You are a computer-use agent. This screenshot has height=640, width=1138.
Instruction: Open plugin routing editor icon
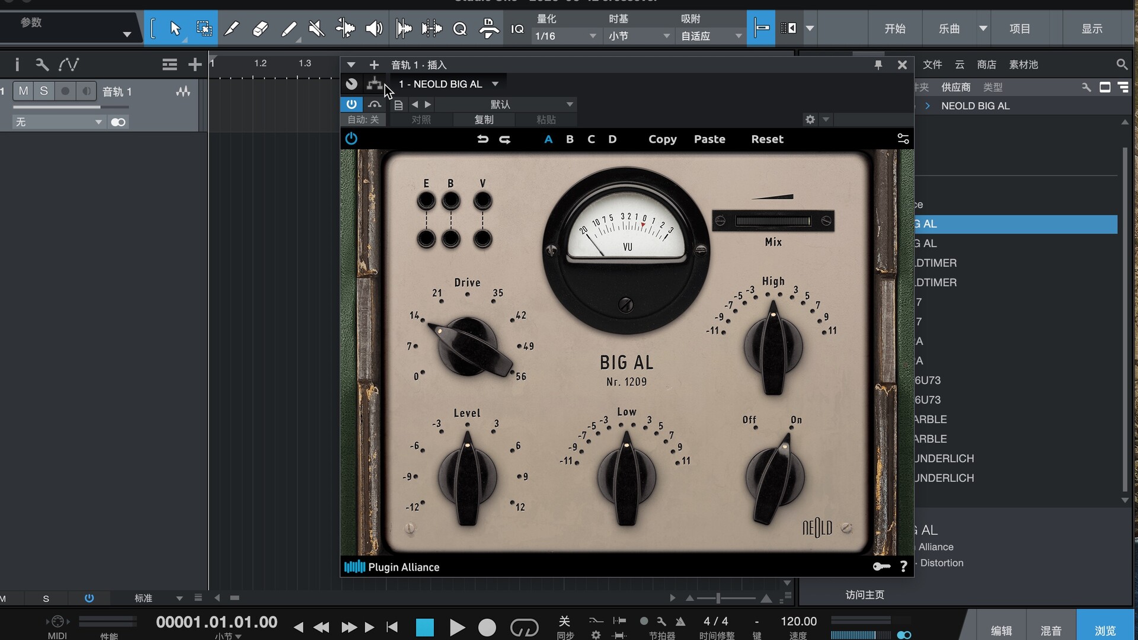click(374, 84)
